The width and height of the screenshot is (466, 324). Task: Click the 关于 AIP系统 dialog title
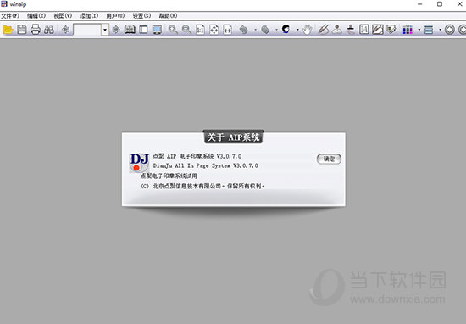(x=233, y=137)
